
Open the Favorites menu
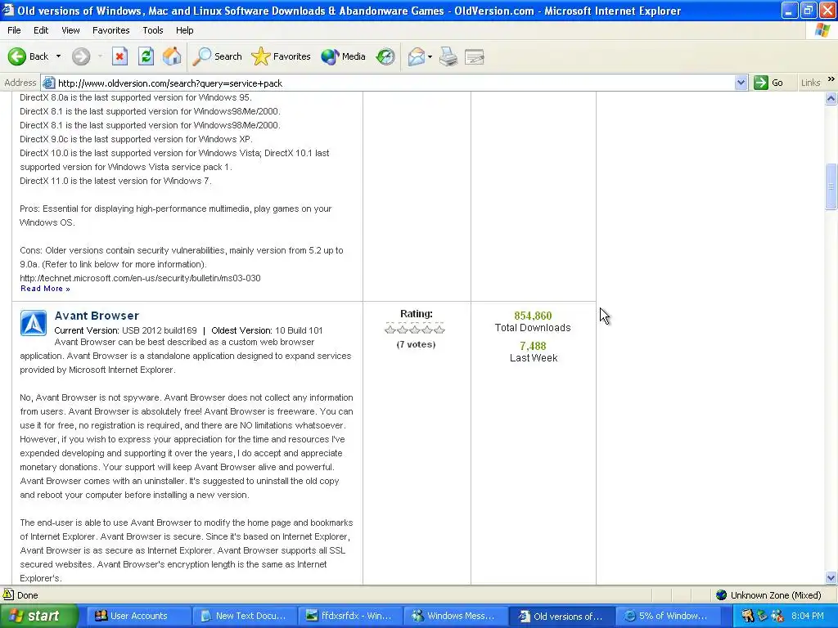point(110,30)
